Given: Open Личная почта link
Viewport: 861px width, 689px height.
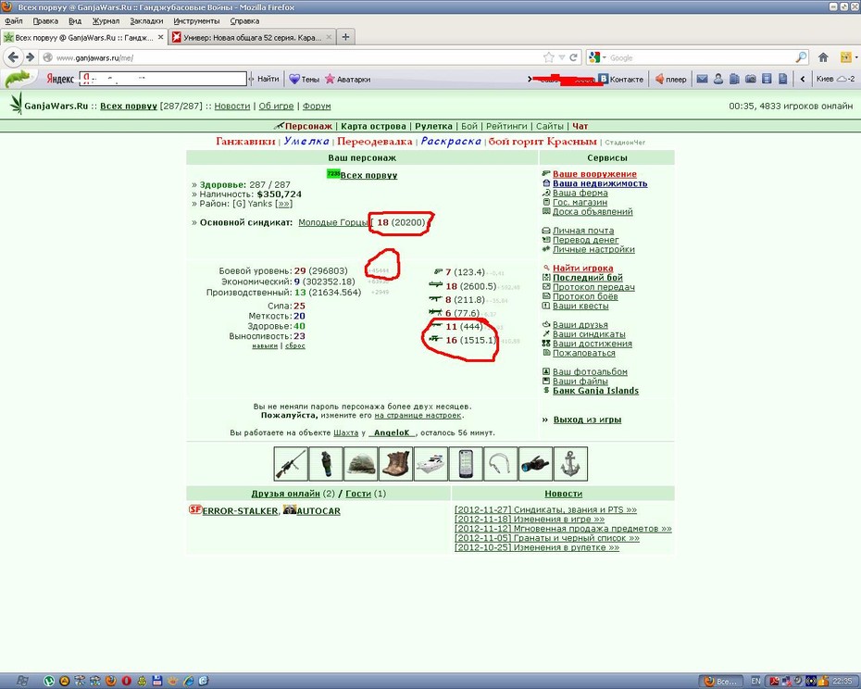Looking at the screenshot, I should click(x=583, y=231).
